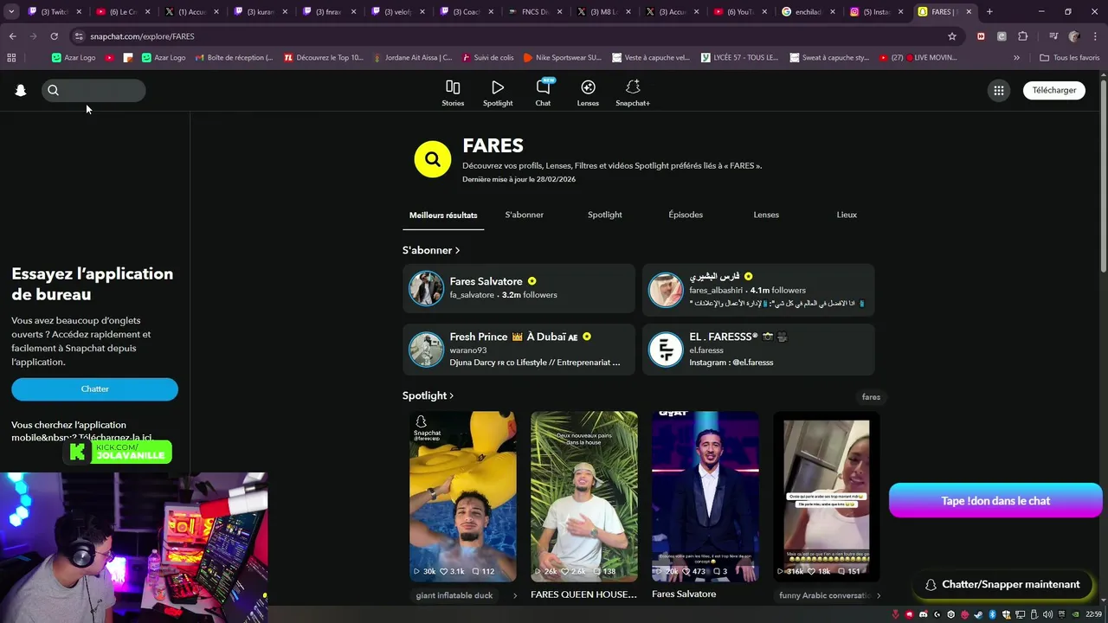This screenshot has width=1108, height=623.
Task: Play the FARES QUEEN HOUSE Spotlight video
Action: point(584,496)
